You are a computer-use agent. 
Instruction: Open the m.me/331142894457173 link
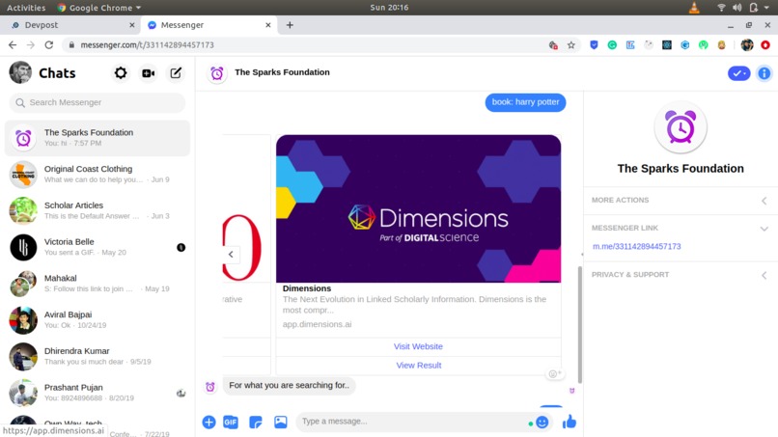point(637,247)
